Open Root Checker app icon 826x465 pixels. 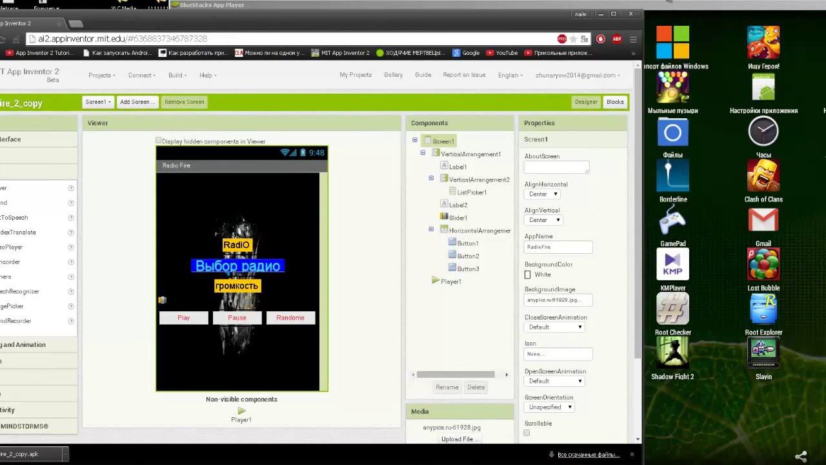point(672,309)
